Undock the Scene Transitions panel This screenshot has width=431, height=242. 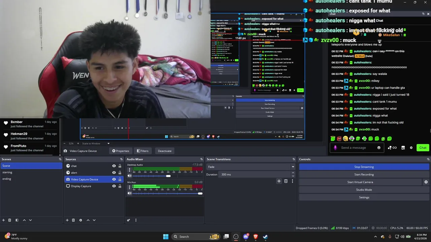294,159
